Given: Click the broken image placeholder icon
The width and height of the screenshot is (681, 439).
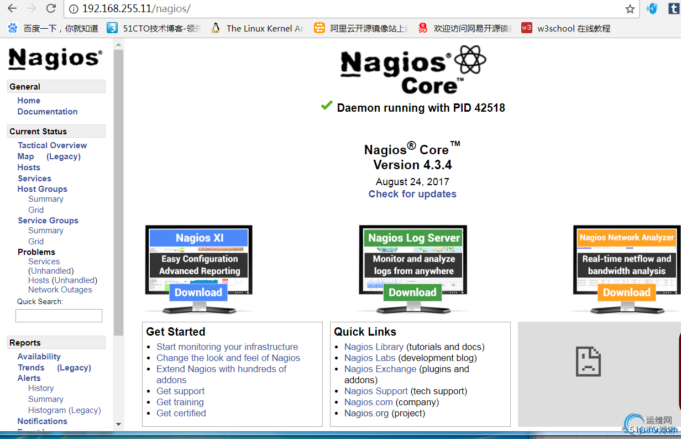Looking at the screenshot, I should (x=588, y=362).
